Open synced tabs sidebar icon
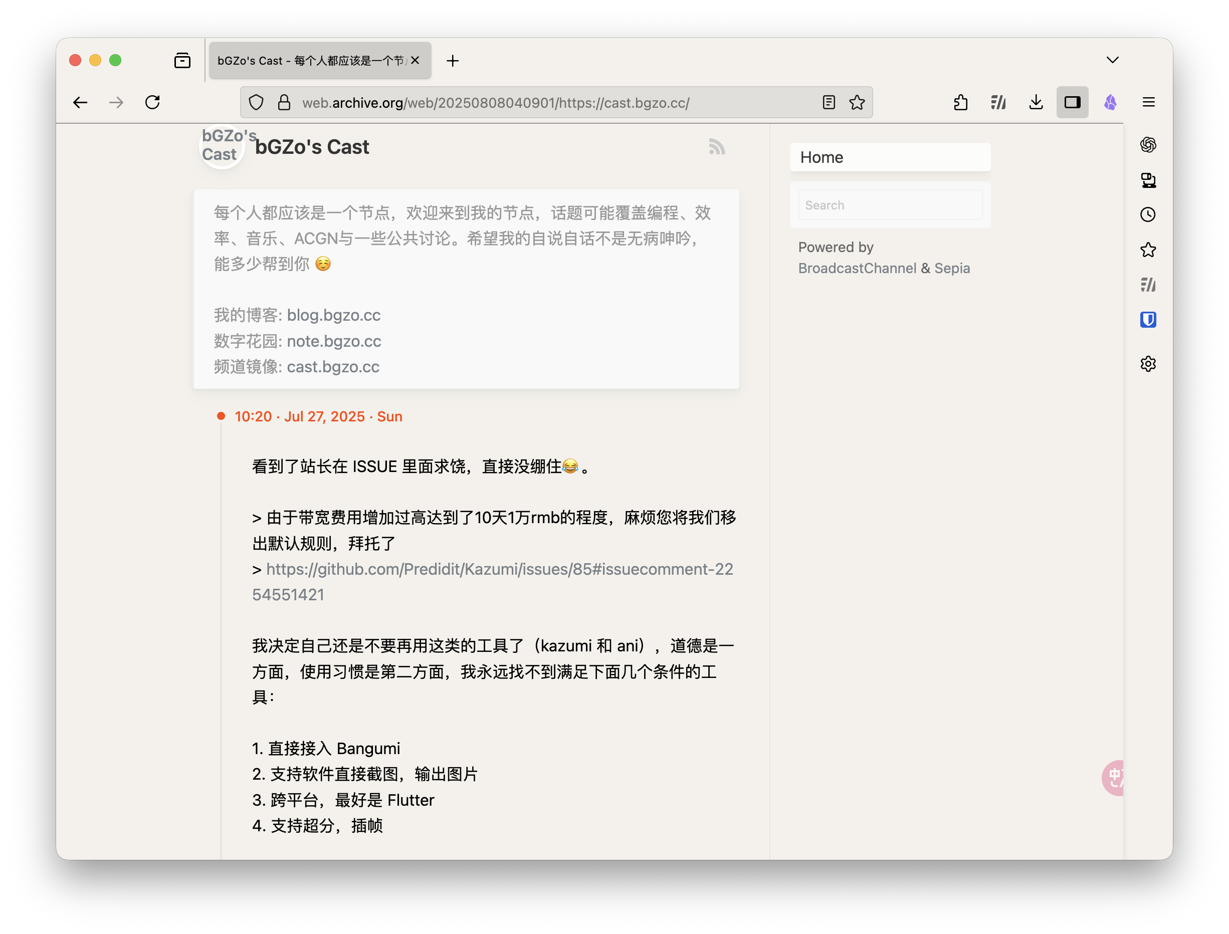1229x934 pixels. (x=1148, y=180)
